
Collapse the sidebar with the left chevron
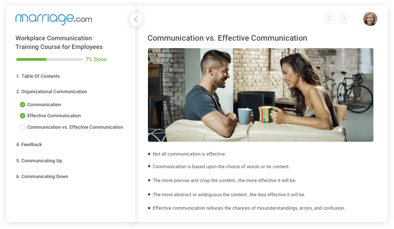[x=136, y=19]
